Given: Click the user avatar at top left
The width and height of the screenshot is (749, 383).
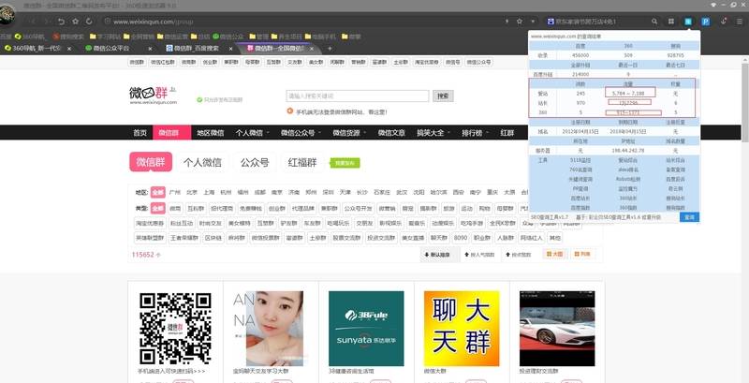Looking at the screenshot, I should click(7, 14).
